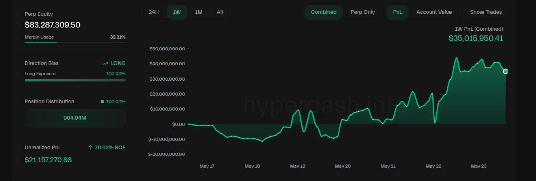This screenshot has height=181, width=536.
Task: Select the 1W time range
Action: pos(177,12)
